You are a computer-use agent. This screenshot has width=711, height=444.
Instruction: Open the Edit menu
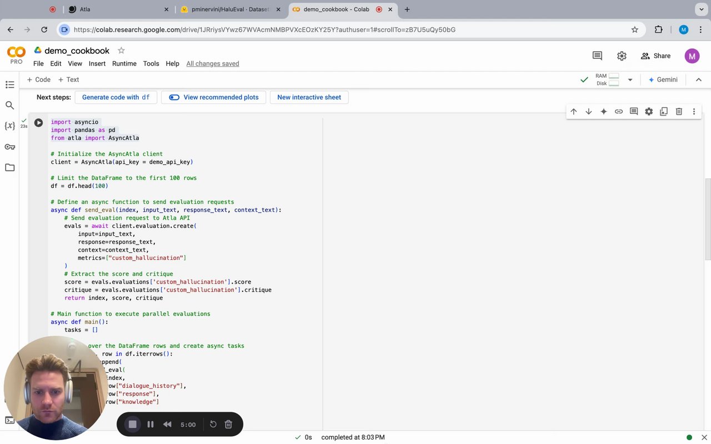pos(56,64)
